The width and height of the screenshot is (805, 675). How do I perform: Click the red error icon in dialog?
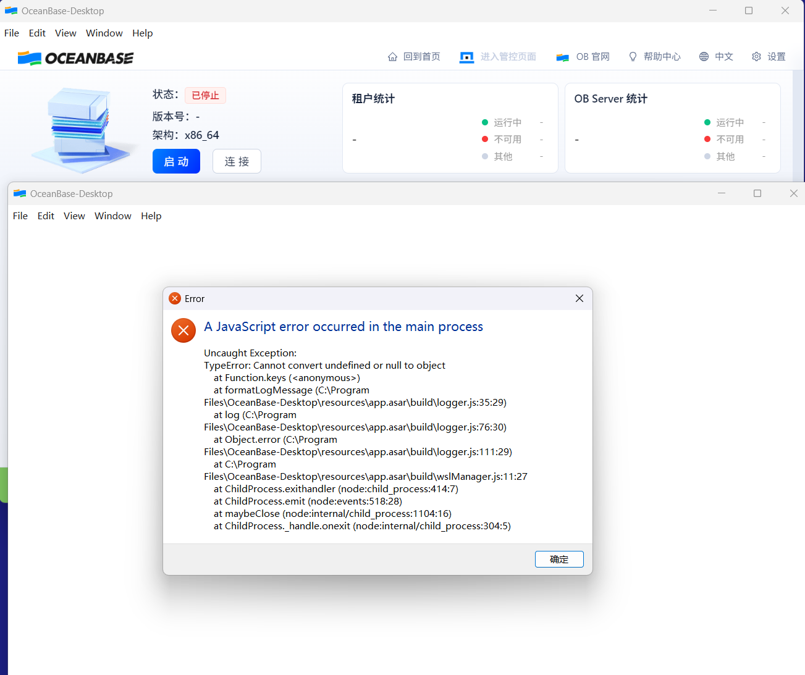coord(183,330)
